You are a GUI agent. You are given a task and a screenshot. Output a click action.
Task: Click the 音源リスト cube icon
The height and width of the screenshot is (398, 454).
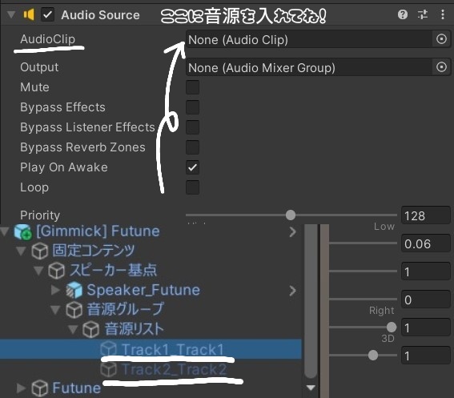[91, 330]
